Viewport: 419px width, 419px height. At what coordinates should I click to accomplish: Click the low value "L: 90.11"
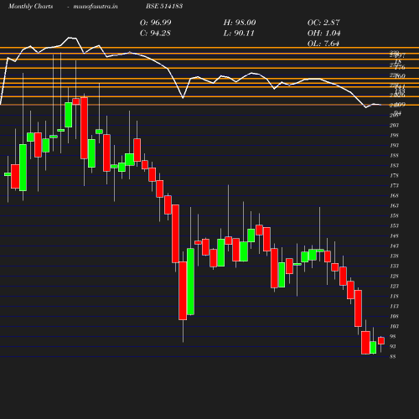tap(239, 34)
